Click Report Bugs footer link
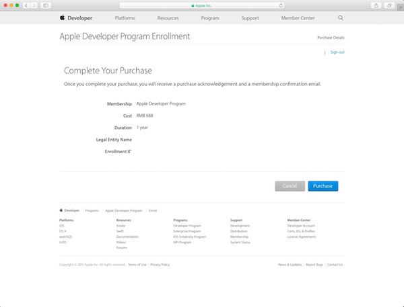404x307 pixels. point(314,265)
